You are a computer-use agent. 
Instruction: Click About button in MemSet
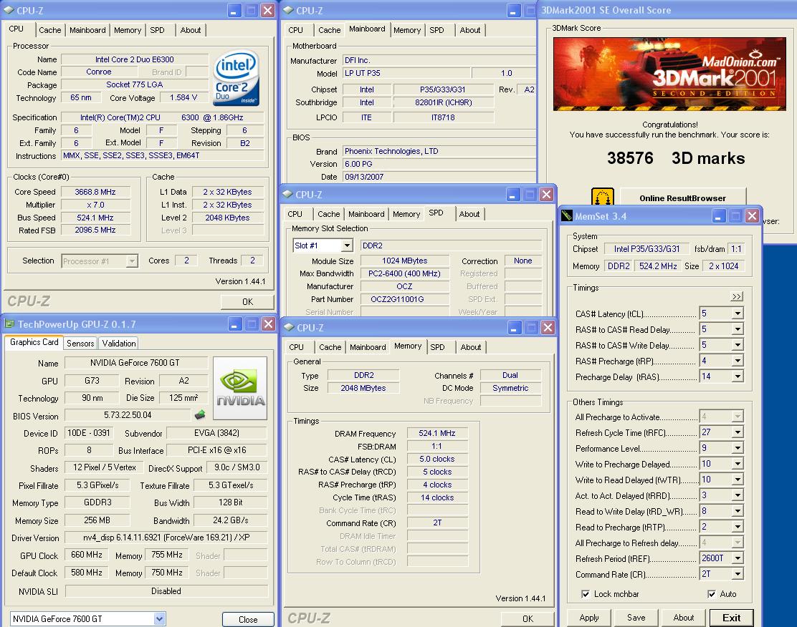[684, 618]
